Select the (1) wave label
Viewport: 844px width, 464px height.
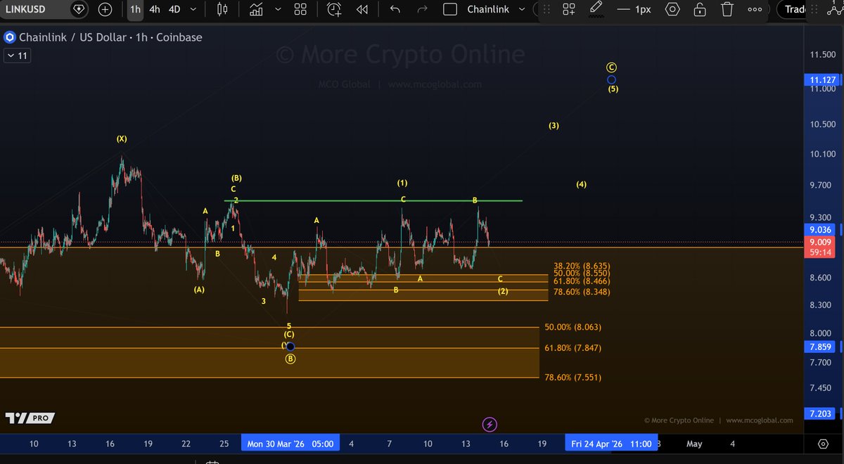pyautogui.click(x=402, y=183)
